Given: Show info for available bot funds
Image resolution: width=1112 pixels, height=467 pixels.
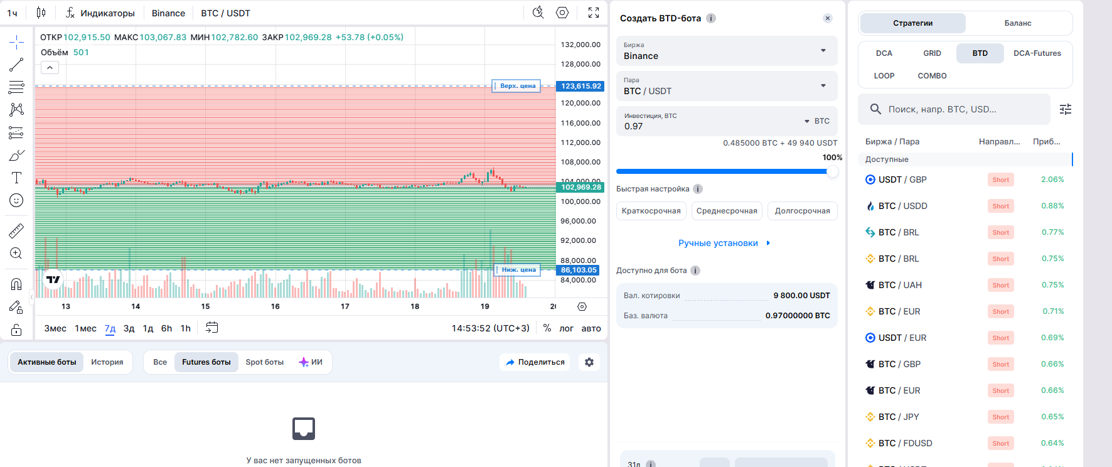Looking at the screenshot, I should [695, 271].
